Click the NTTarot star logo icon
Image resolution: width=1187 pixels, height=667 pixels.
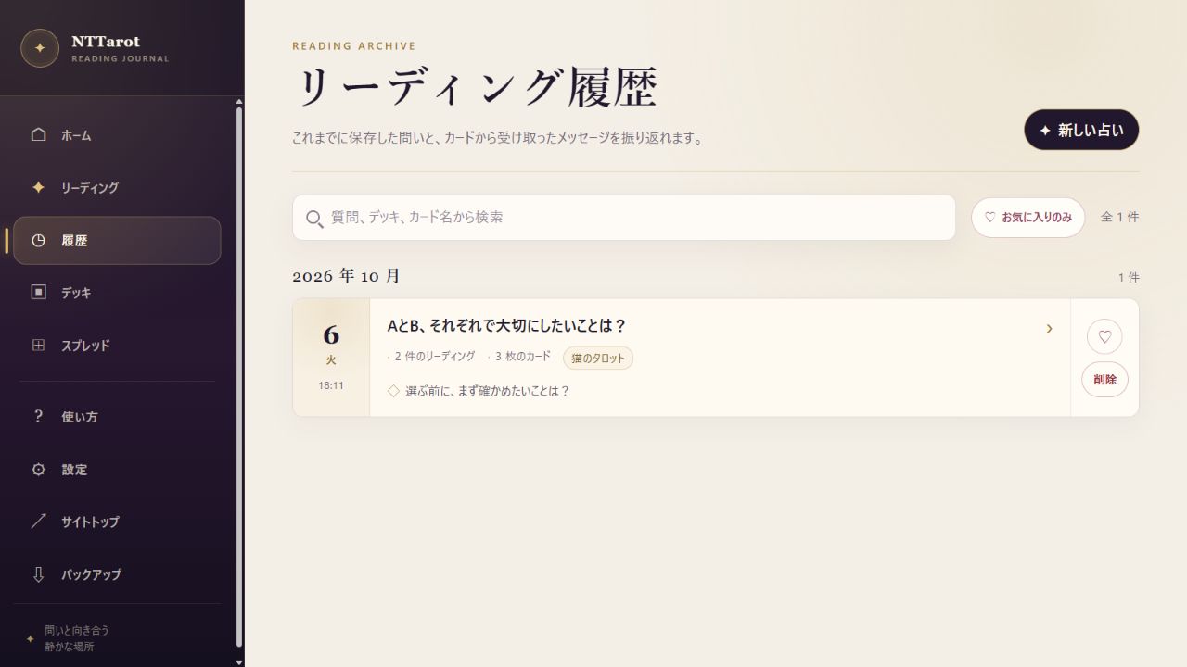(40, 48)
